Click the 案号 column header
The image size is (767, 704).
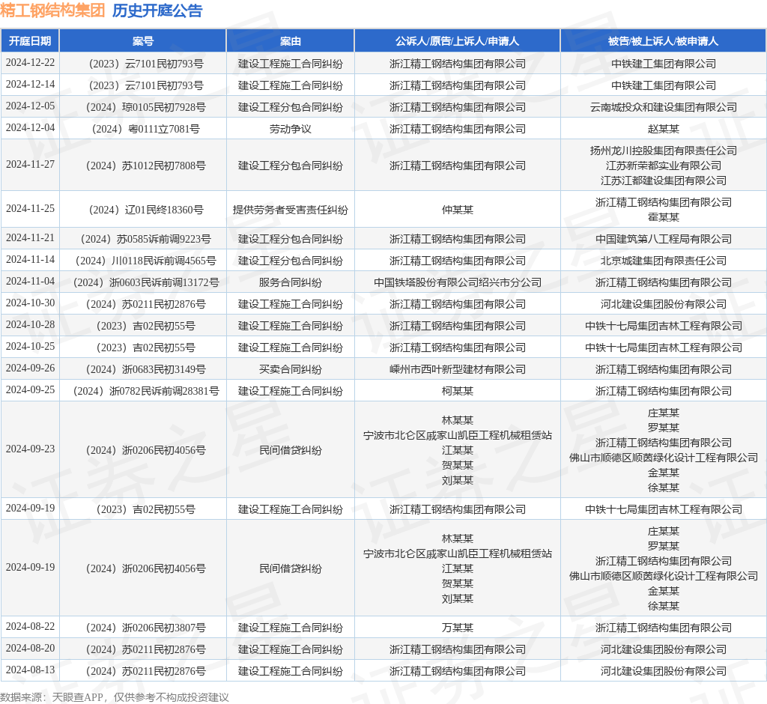(x=143, y=41)
